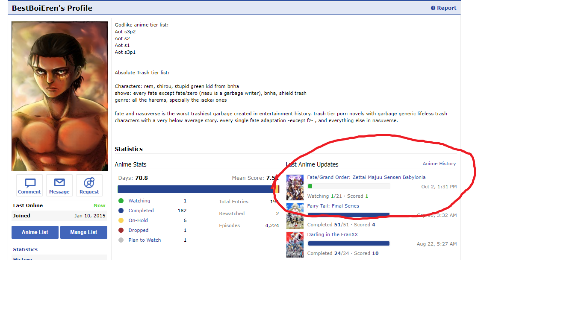584x328 pixels.
Task: Open the Anime List button
Action: pyautogui.click(x=35, y=232)
